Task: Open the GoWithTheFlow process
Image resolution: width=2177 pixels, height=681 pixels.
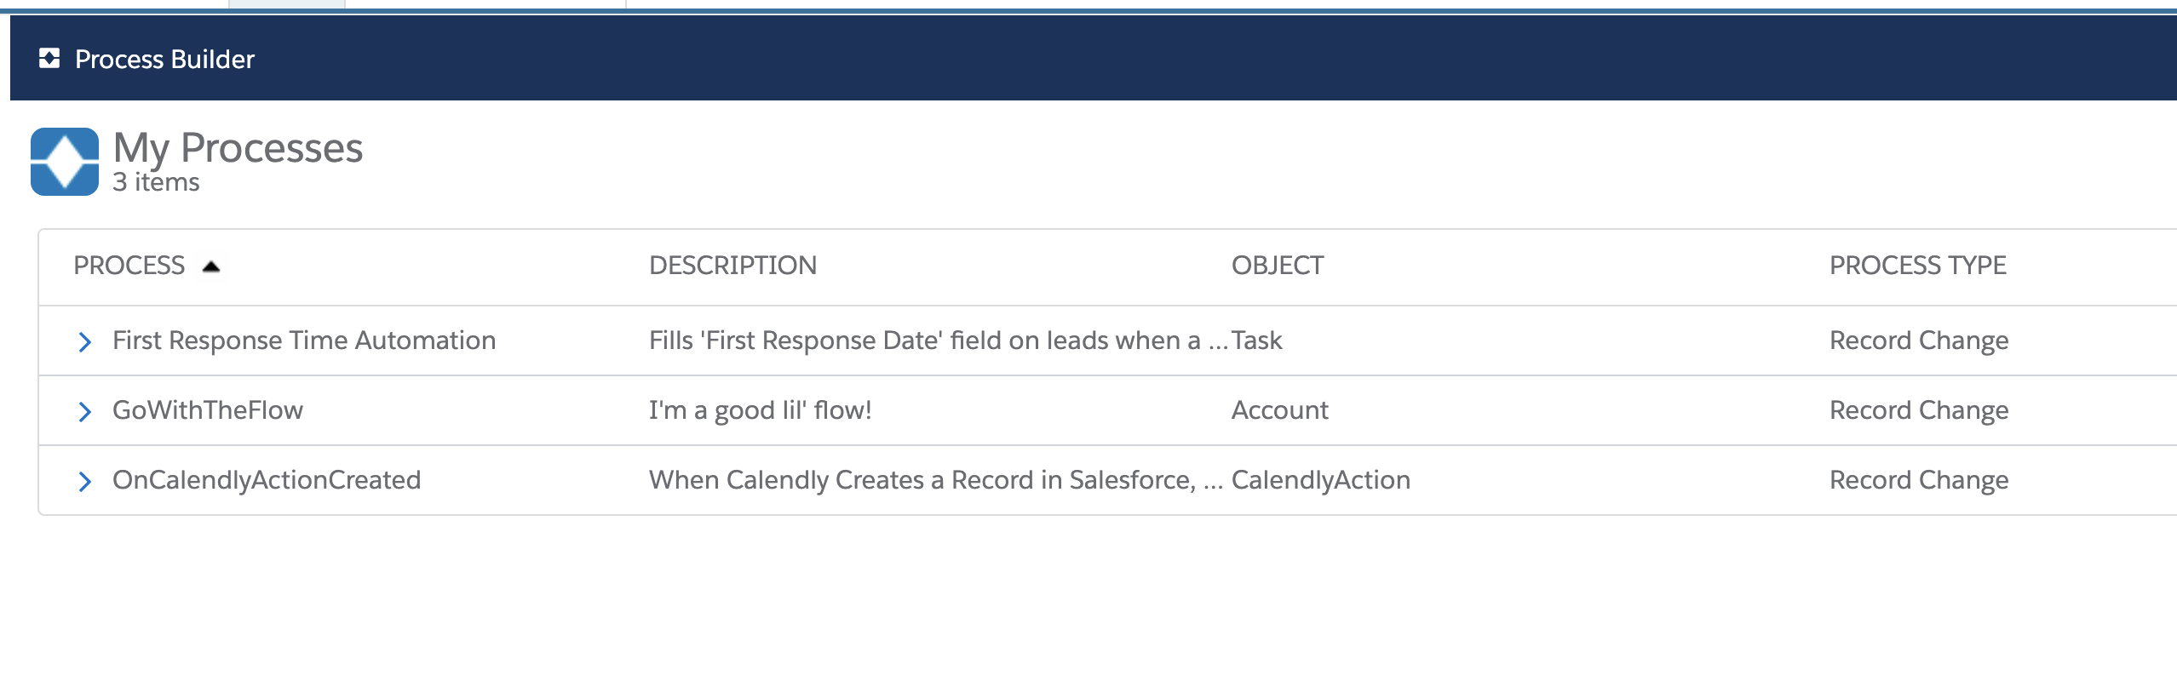Action: click(207, 410)
